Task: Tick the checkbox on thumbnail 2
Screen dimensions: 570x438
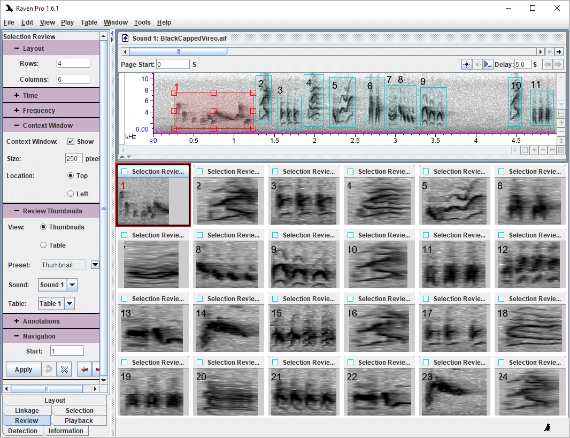Action: [200, 172]
